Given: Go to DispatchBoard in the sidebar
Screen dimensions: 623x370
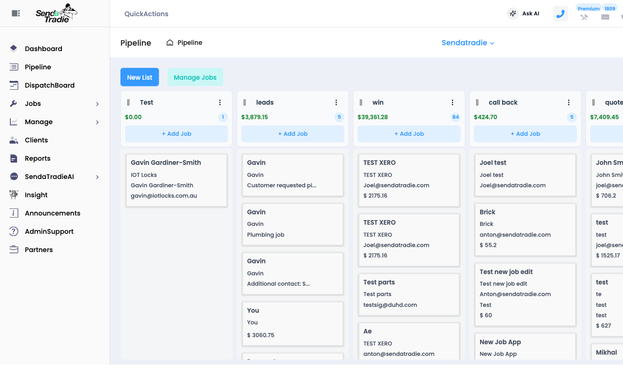Looking at the screenshot, I should click(x=50, y=85).
